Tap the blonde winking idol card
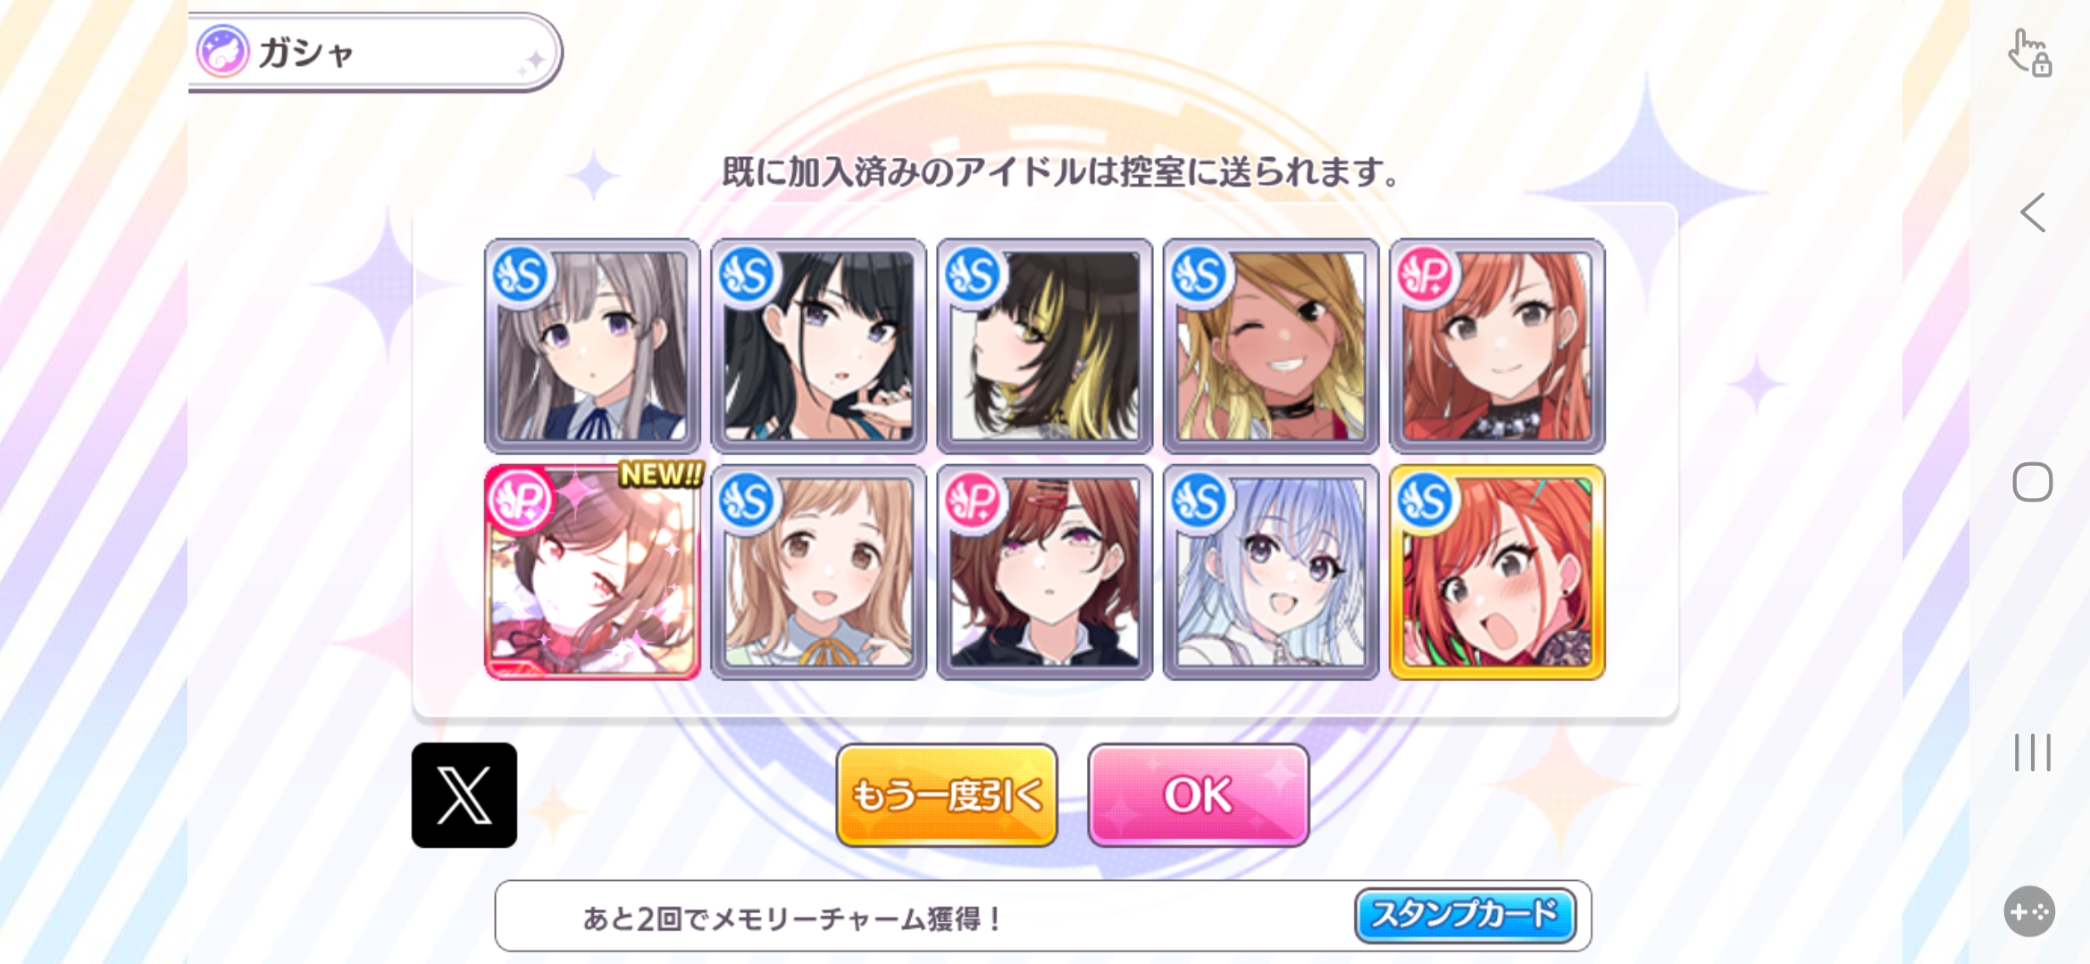This screenshot has height=964, width=2090. coord(1271,345)
